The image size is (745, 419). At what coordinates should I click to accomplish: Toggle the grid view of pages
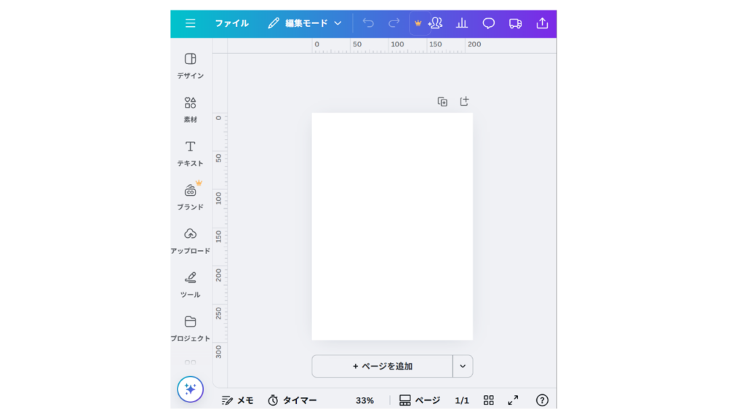pyautogui.click(x=489, y=400)
